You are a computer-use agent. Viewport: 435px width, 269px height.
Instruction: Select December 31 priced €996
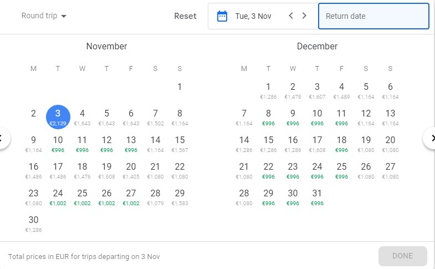tap(317, 196)
